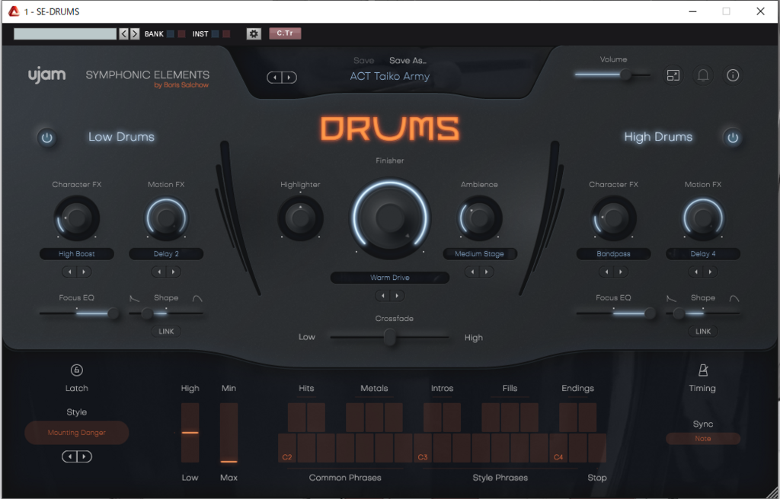Viewport: 780px width, 499px height.
Task: Open notifications via the bell icon
Action: point(703,75)
